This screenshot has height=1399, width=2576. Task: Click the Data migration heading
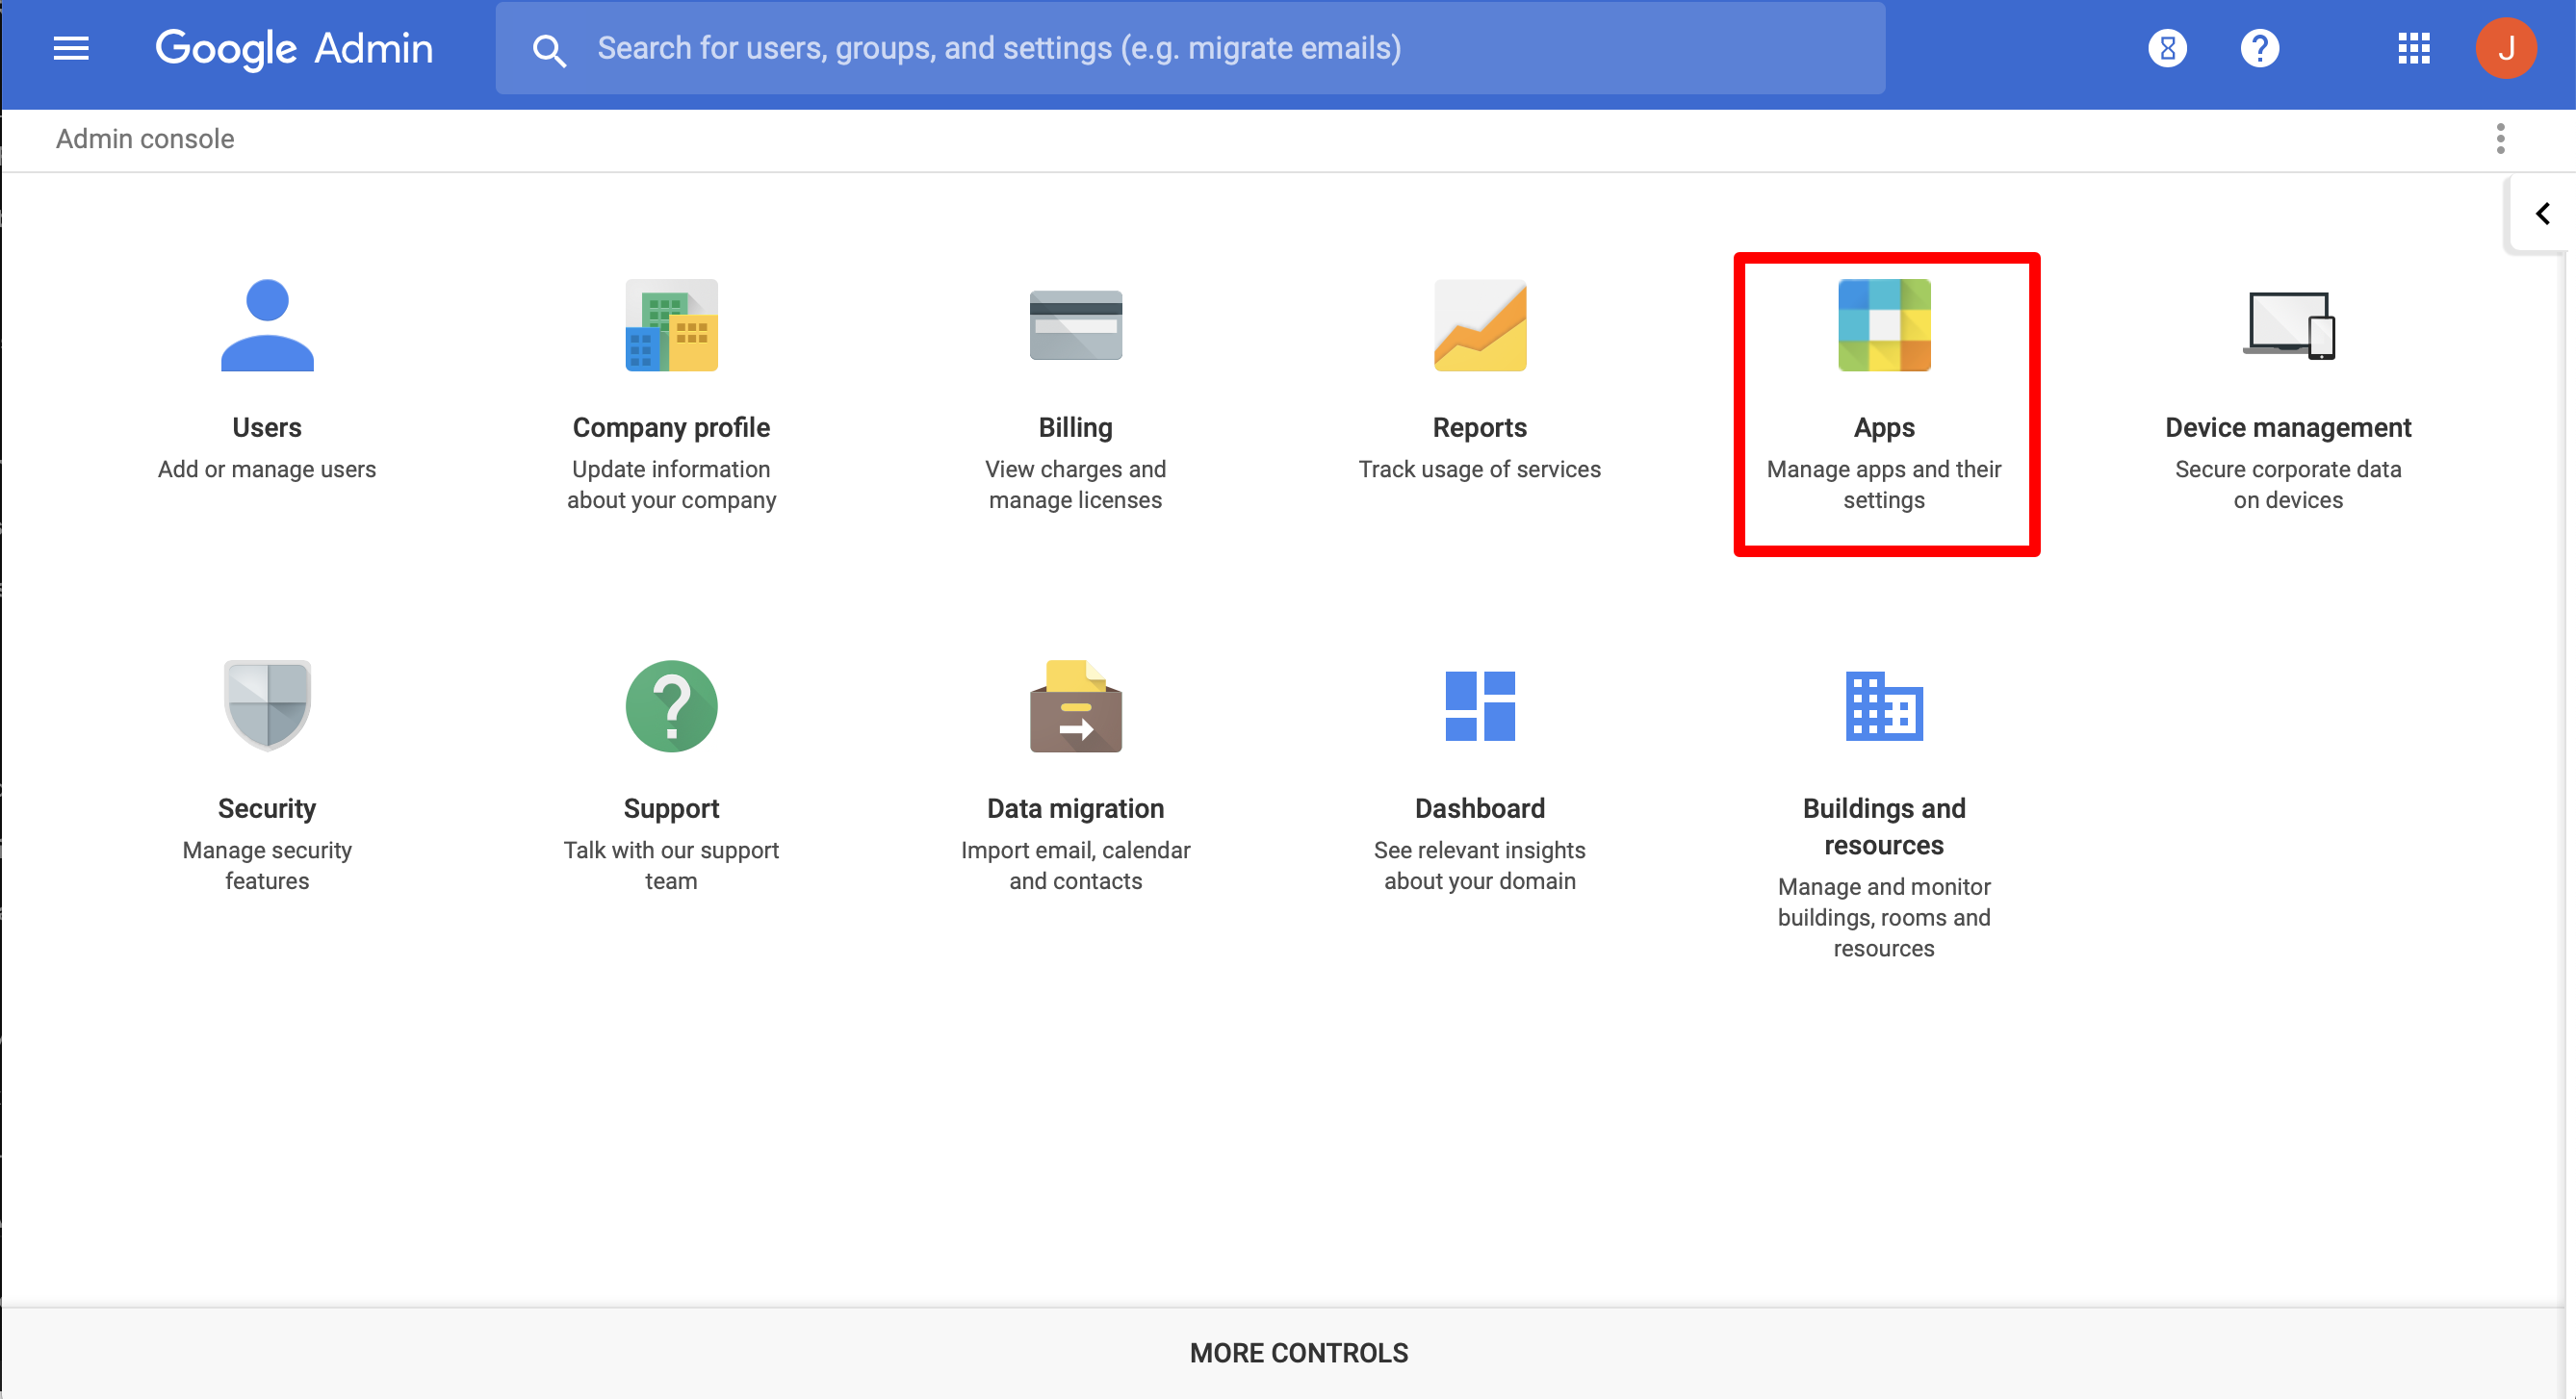[x=1075, y=808]
